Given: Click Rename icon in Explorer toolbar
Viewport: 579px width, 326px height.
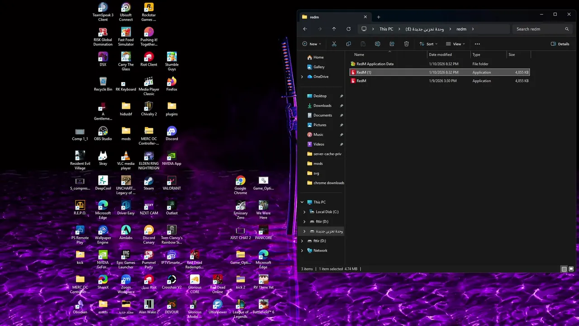Looking at the screenshot, I should (377, 44).
